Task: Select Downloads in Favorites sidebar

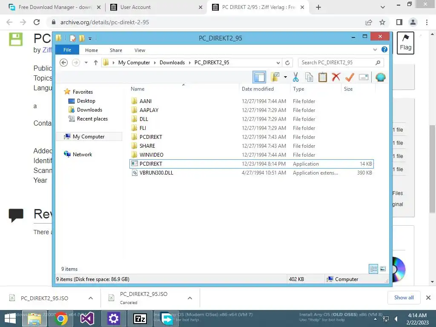Action: (89, 109)
